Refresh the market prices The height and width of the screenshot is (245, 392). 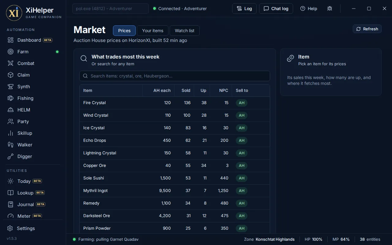367,29
